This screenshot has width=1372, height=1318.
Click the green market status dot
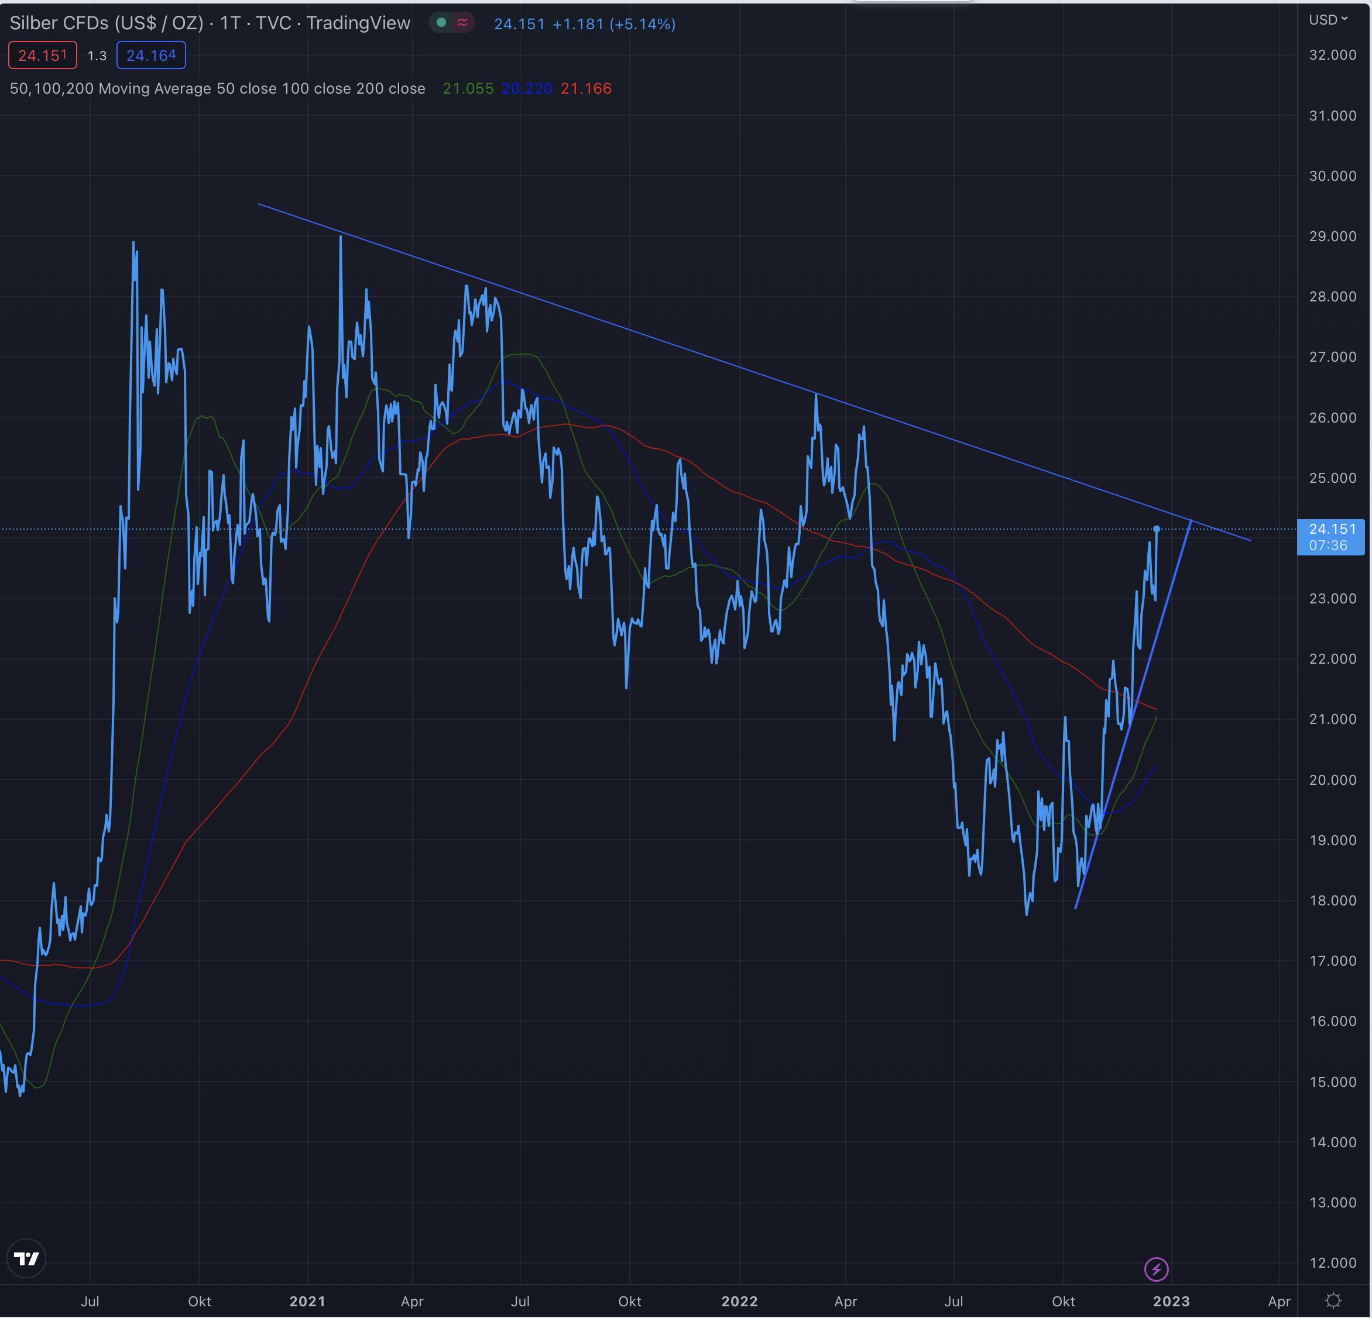(441, 22)
